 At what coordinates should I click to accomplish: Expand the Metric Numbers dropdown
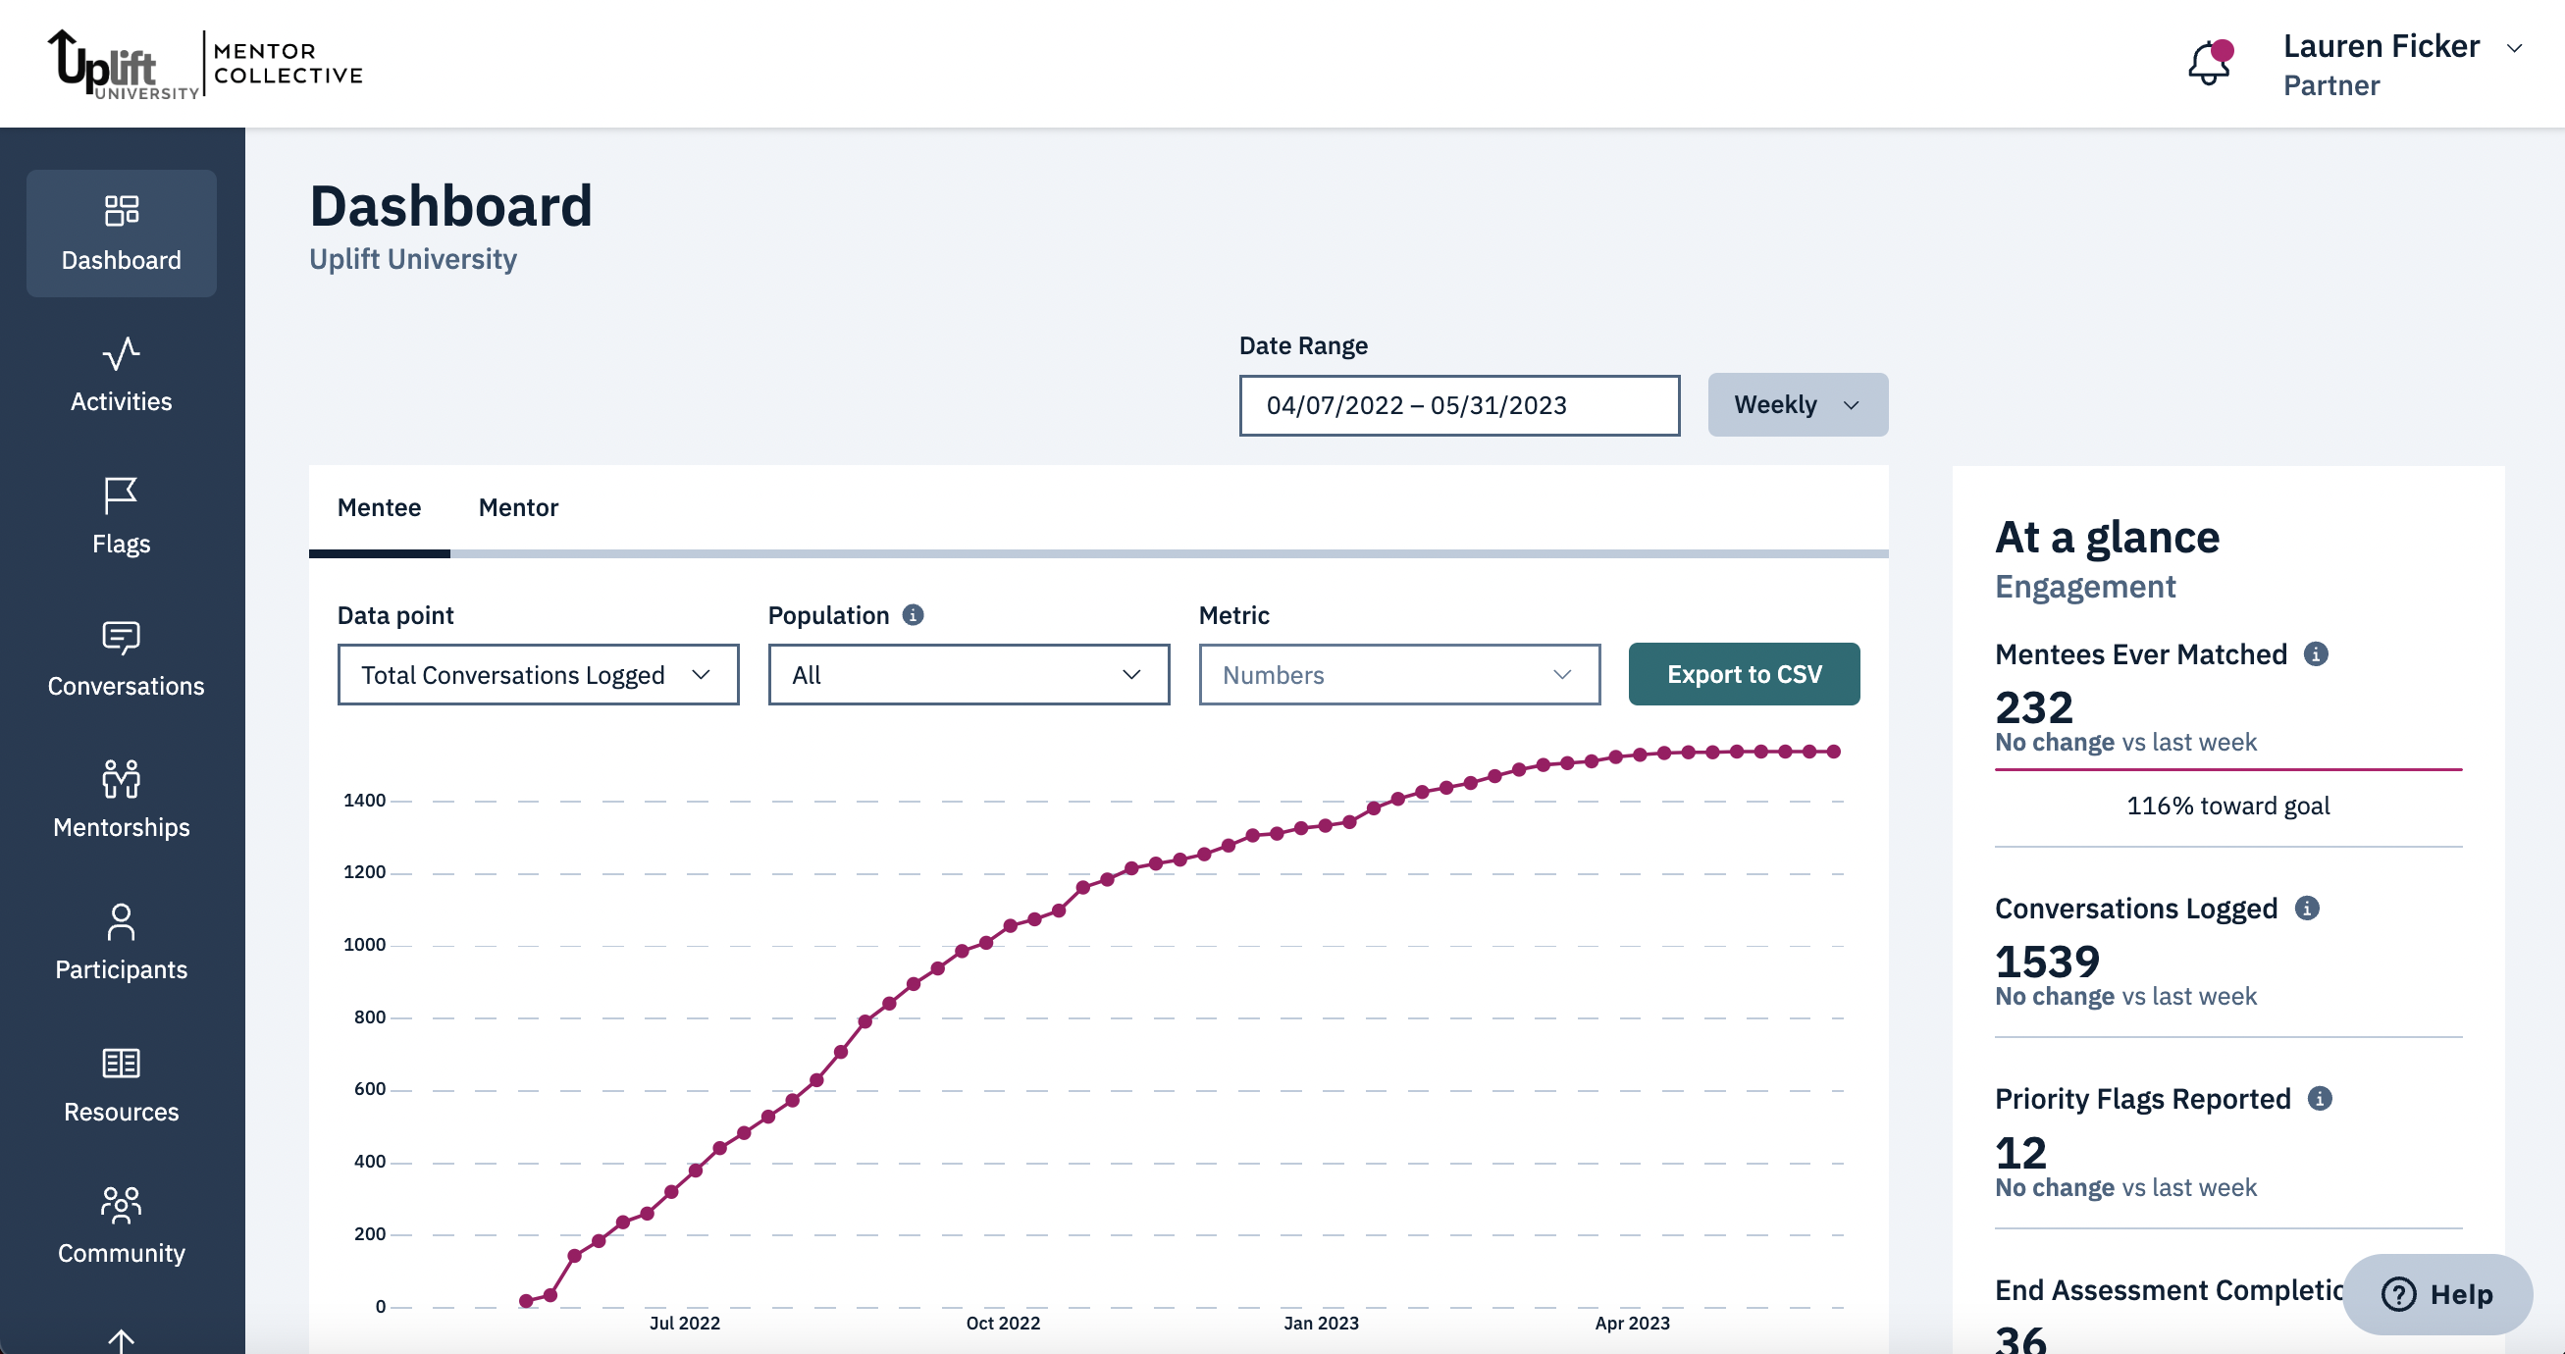tap(1398, 675)
